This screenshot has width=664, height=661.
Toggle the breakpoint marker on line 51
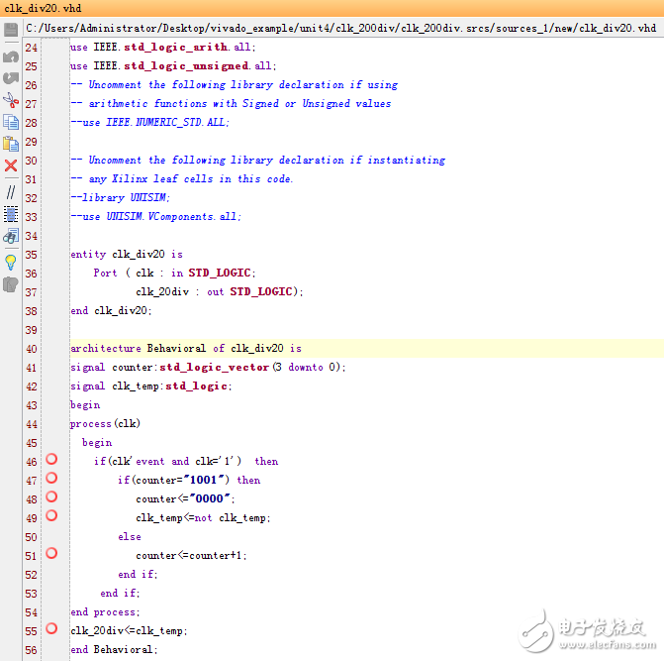tap(51, 554)
